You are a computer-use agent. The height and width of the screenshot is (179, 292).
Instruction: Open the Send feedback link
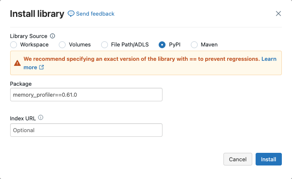[x=95, y=14]
